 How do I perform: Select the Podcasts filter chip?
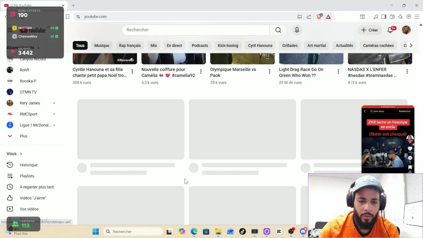coord(200,46)
